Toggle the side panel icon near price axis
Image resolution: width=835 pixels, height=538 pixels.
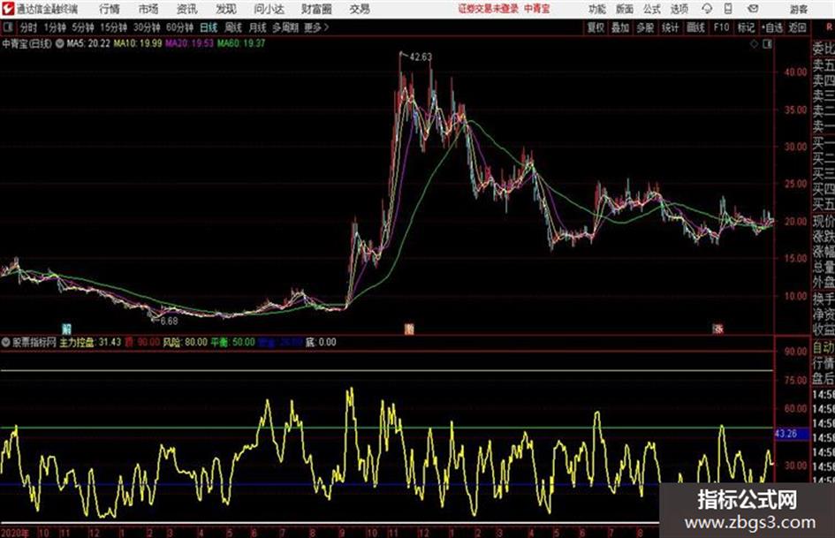[767, 44]
